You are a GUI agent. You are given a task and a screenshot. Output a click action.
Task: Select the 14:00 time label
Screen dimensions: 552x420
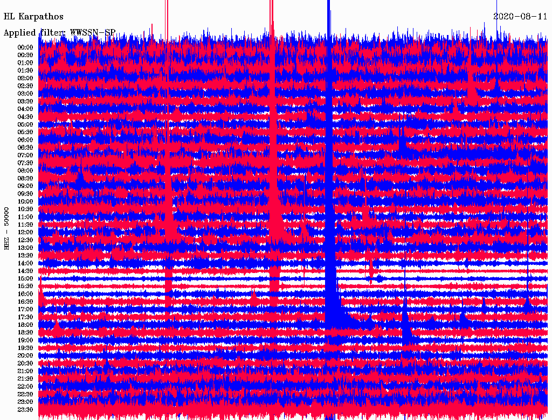[25, 263]
